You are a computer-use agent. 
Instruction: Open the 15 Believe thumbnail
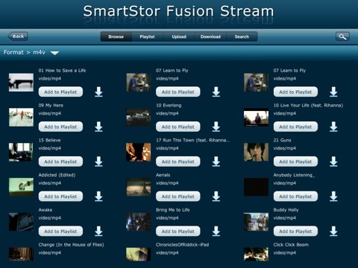click(21, 152)
